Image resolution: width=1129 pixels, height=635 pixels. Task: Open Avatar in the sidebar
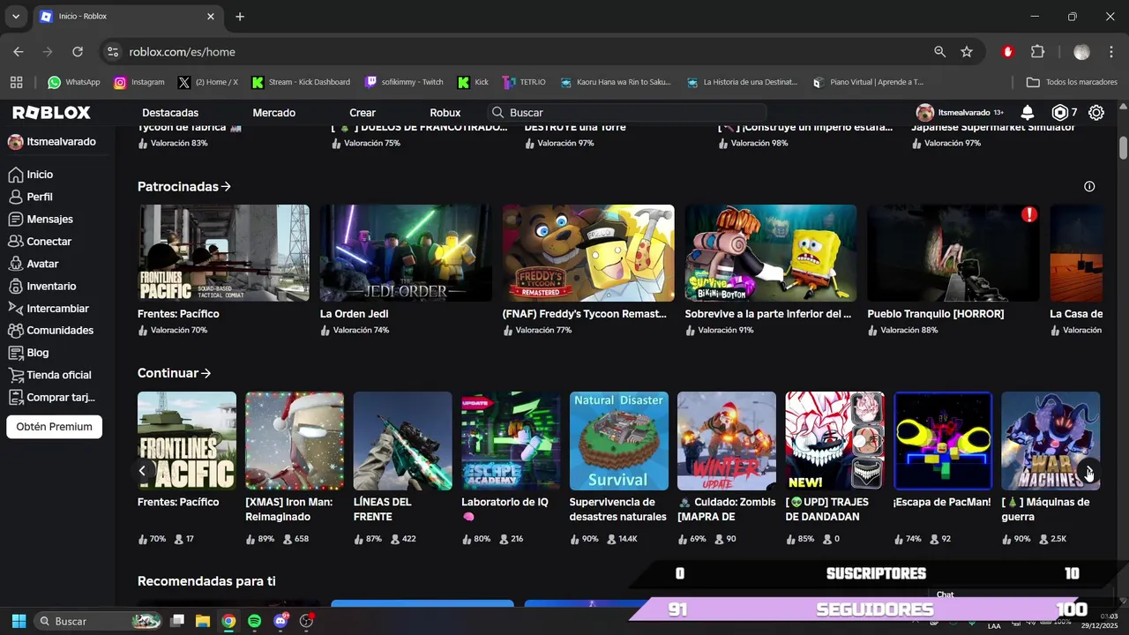point(42,264)
